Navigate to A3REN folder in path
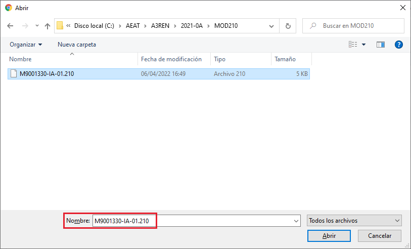411x249 pixels. coord(160,26)
